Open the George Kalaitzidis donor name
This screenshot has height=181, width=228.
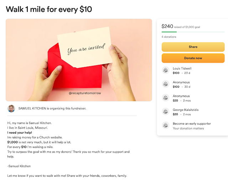[186, 110]
